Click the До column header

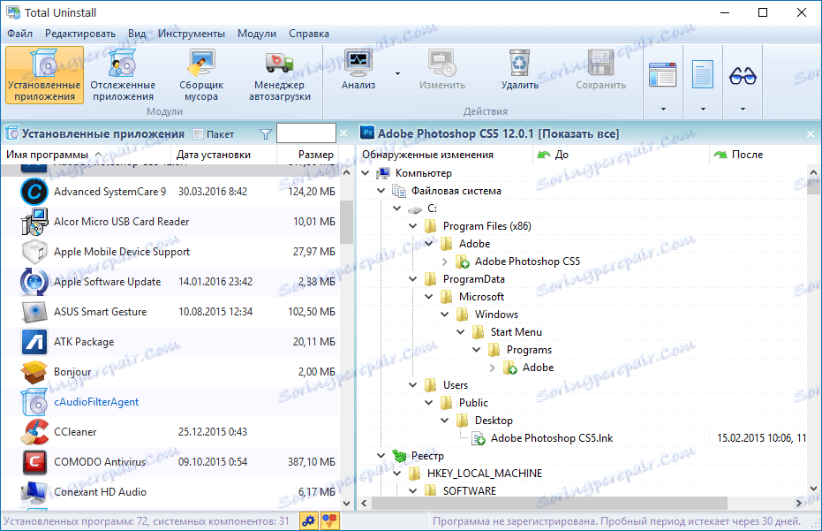pos(622,155)
